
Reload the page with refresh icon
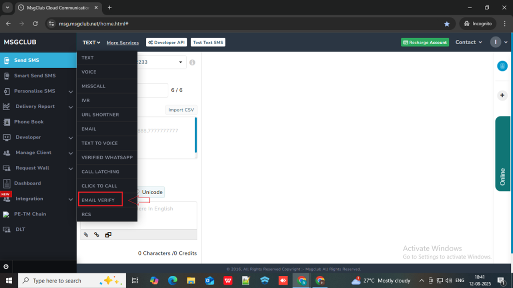[x=36, y=23]
